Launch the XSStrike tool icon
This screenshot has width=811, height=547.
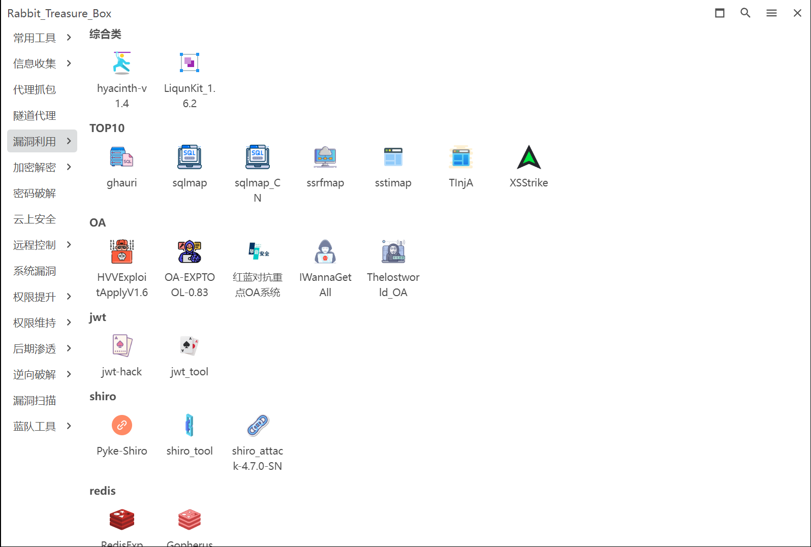(x=529, y=157)
